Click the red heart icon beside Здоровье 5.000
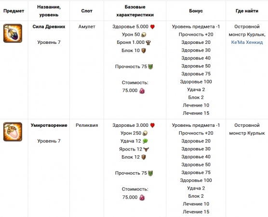Screen dimensions: 268x217 pyautogui.click(x=152, y=27)
